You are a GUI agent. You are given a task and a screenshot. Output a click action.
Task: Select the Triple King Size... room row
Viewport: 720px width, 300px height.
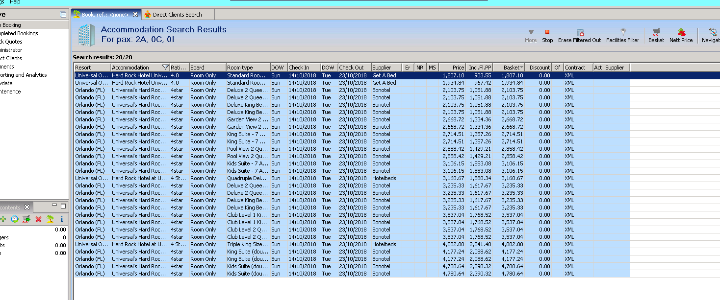(352, 244)
